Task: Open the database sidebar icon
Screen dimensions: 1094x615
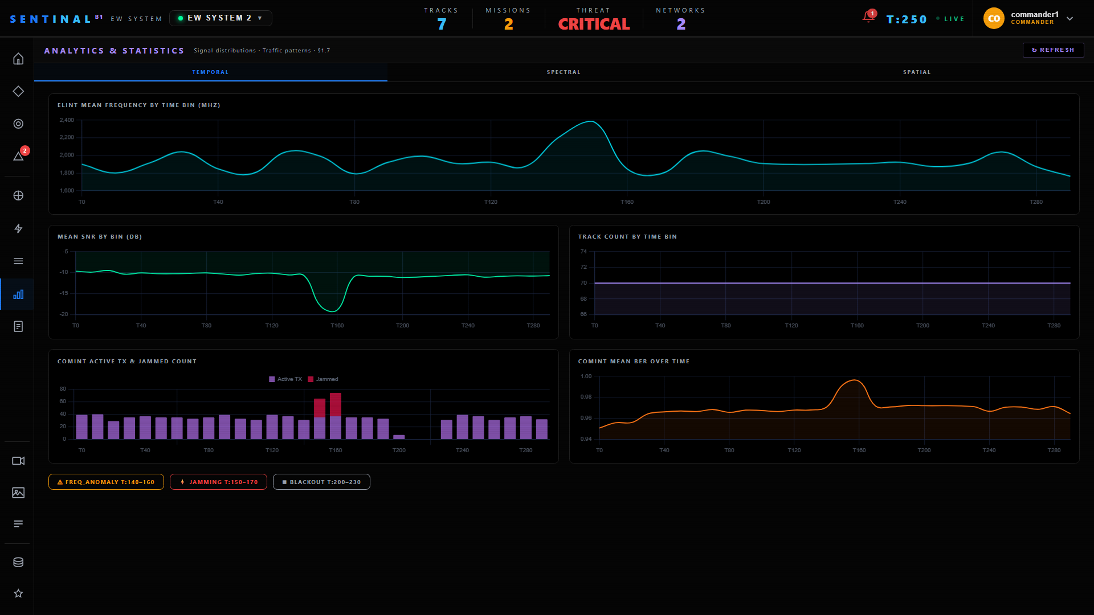Action: click(x=18, y=562)
